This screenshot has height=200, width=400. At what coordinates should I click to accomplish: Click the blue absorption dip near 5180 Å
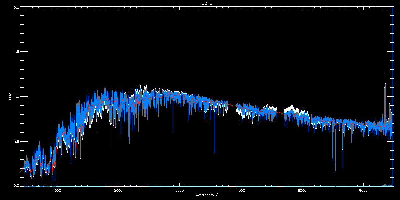coord(129,143)
